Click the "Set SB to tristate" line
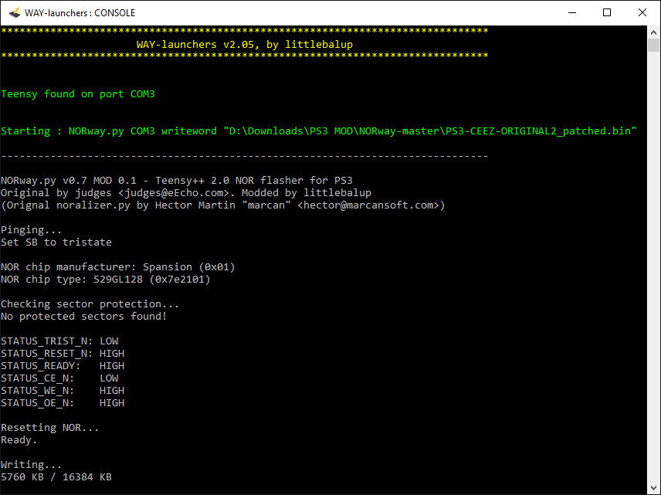The height and width of the screenshot is (495, 661). click(56, 242)
